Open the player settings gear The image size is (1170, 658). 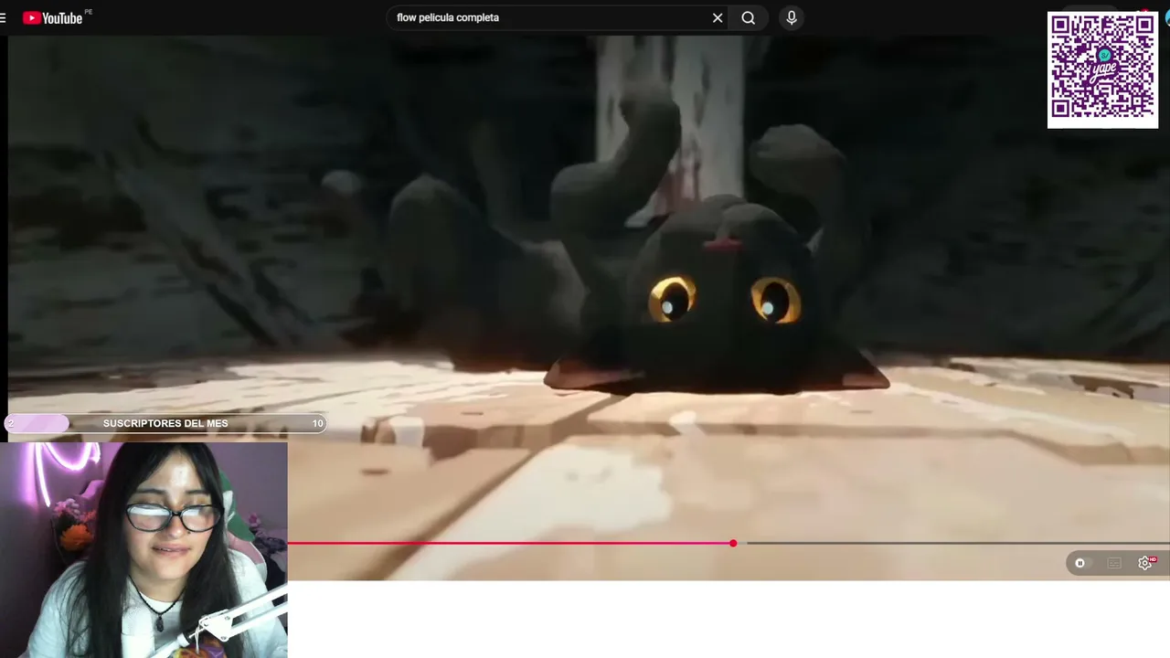(1145, 563)
